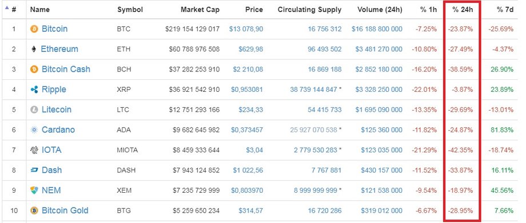
Task: Click the Ripple logo icon
Action: click(x=34, y=90)
